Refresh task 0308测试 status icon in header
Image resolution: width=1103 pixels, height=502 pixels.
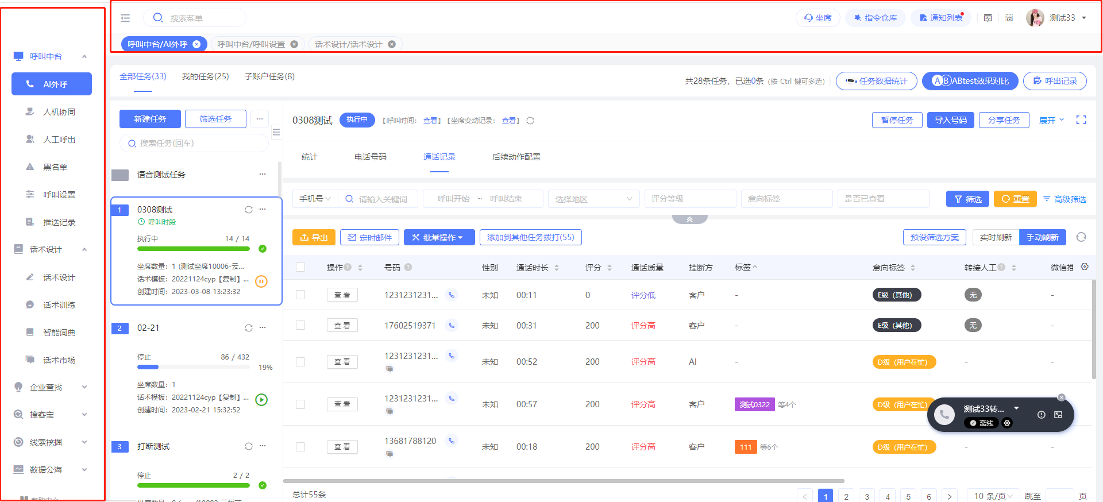[x=530, y=121]
